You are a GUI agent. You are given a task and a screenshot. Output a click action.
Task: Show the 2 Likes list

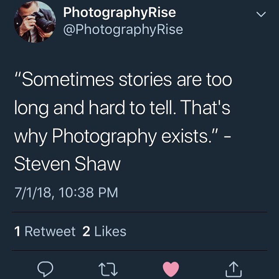tap(105, 231)
